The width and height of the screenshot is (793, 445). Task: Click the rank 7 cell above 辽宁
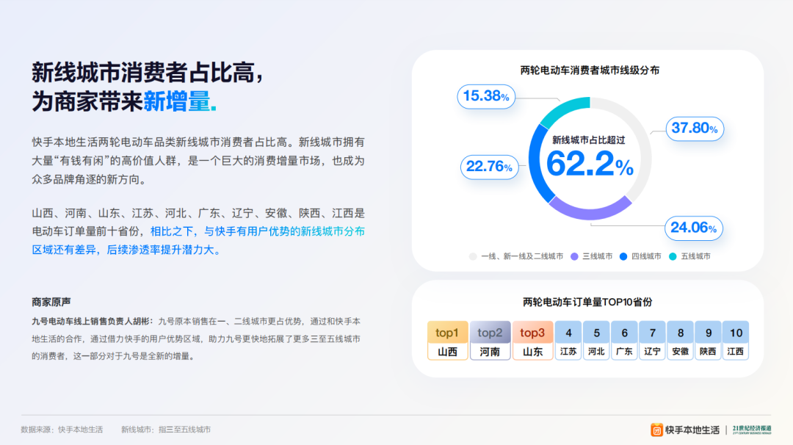(x=653, y=333)
